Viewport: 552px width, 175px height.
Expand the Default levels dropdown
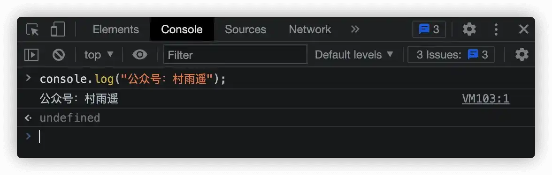(354, 55)
